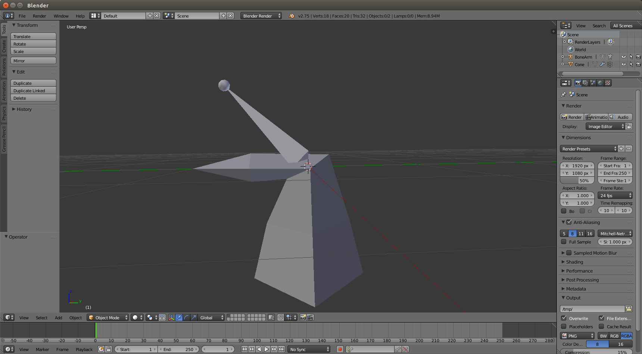The width and height of the screenshot is (642, 354).
Task: Click the Rotate button
Action: (x=33, y=44)
